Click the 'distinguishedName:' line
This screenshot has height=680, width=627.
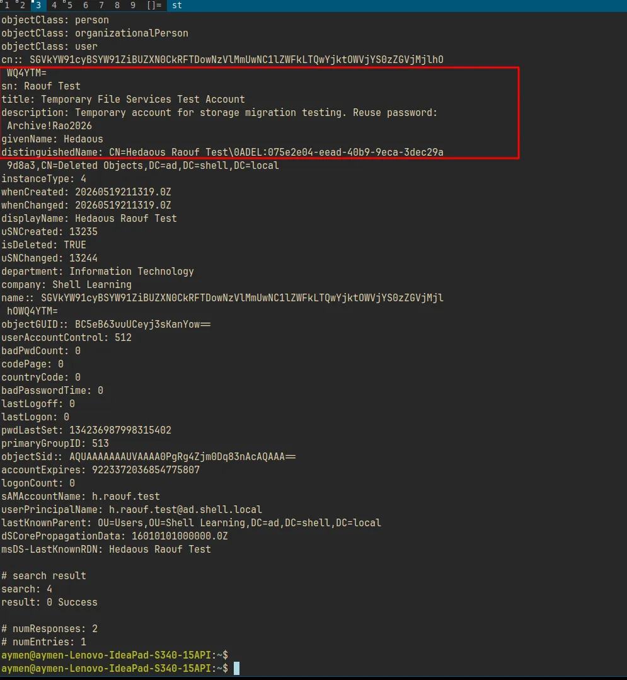(222, 153)
